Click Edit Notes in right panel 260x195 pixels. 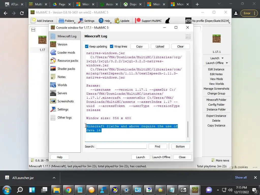[x=216, y=74]
